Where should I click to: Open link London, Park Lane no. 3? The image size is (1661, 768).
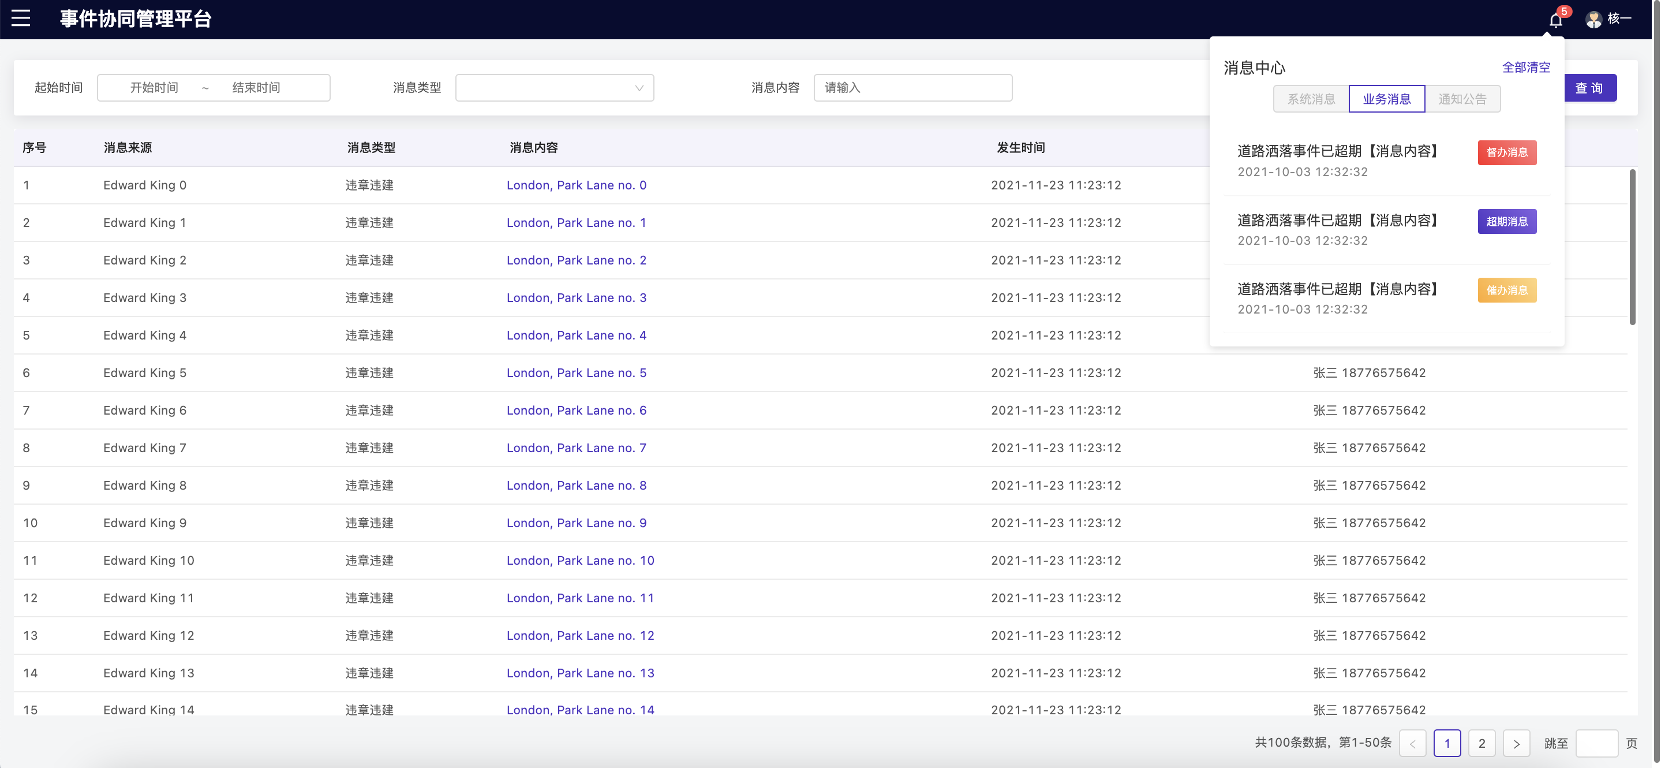click(x=576, y=297)
